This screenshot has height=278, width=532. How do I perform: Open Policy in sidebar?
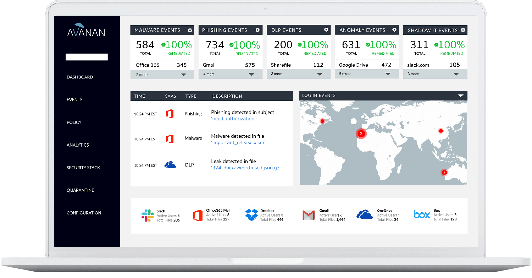point(74,122)
